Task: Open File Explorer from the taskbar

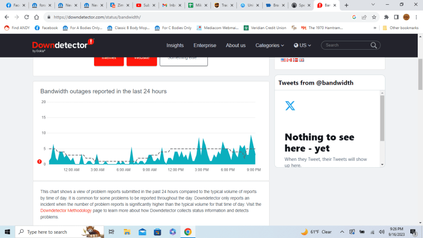Action: click(127, 232)
